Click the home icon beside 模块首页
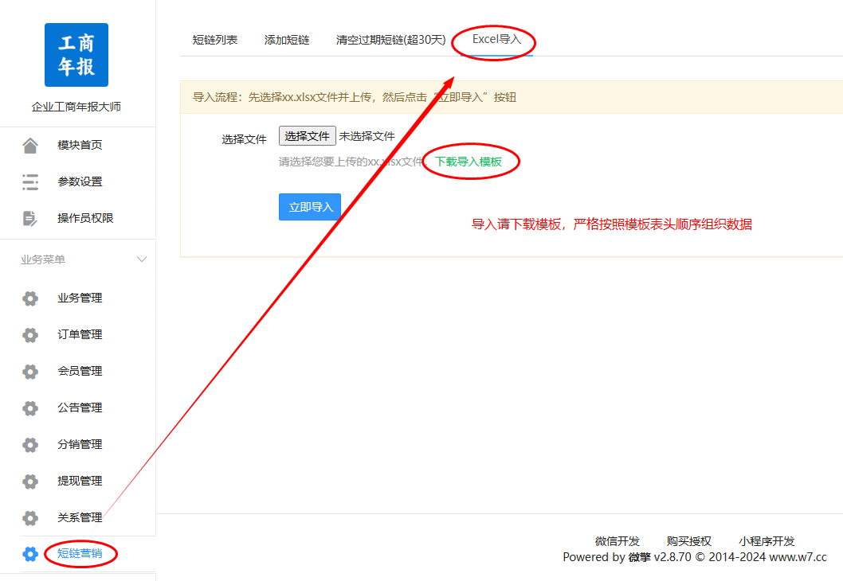The width and height of the screenshot is (843, 581). 30,145
